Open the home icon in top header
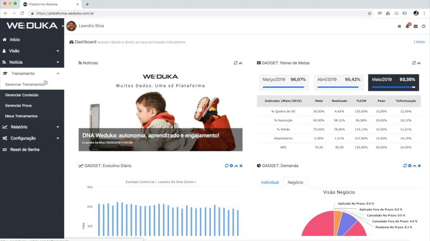Screen dimensions: 430x241 click(399, 26)
